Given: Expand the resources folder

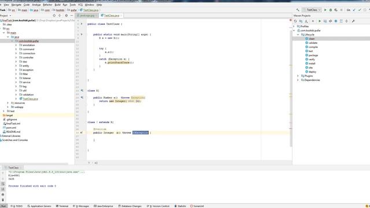Looking at the screenshot, I should click(x=8, y=103).
